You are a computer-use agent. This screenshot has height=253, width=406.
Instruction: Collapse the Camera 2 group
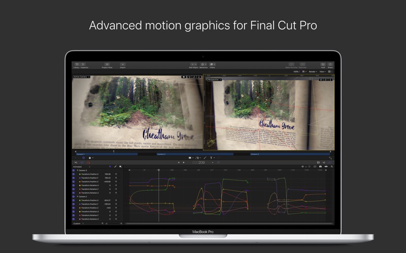(78, 196)
